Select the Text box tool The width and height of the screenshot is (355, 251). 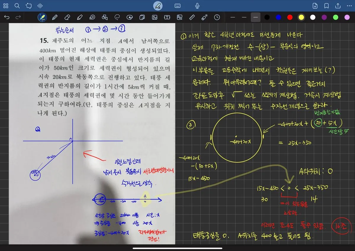(x=167, y=17)
